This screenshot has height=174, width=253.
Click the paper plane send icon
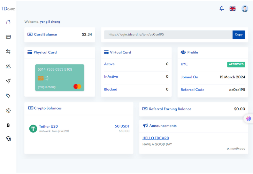click(8, 81)
